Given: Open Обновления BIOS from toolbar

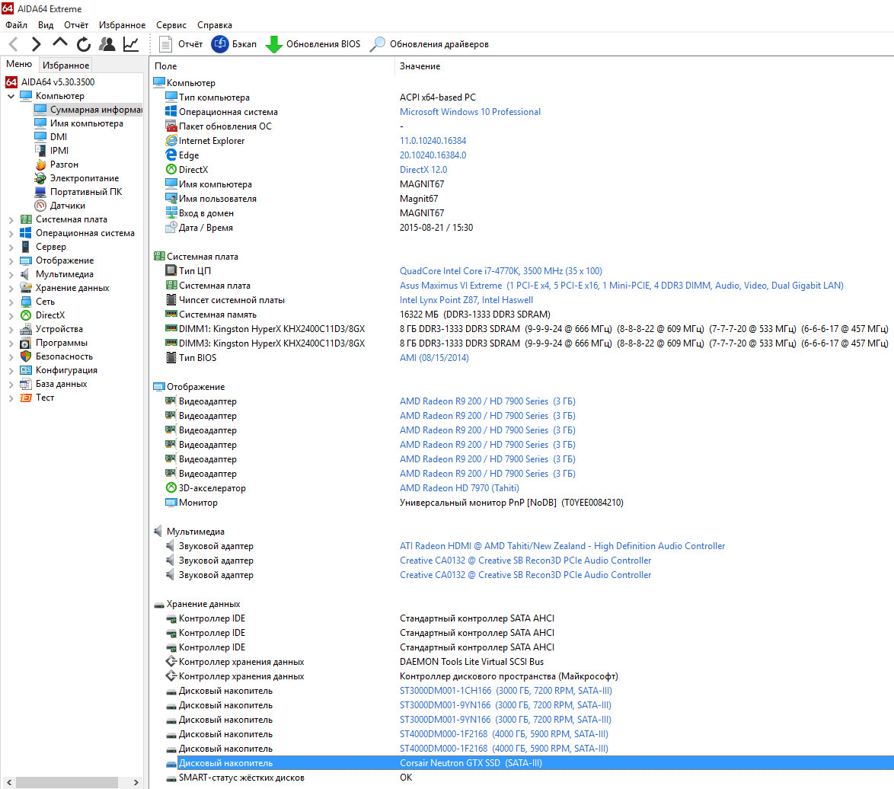Looking at the screenshot, I should 313,44.
